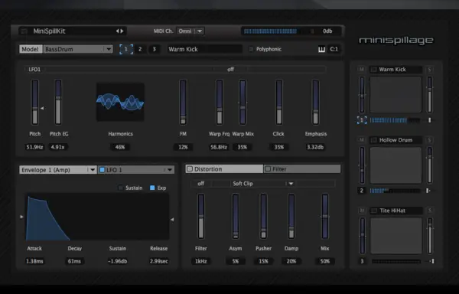
Task: Click the Harmonics waveform display
Action: coord(120,102)
